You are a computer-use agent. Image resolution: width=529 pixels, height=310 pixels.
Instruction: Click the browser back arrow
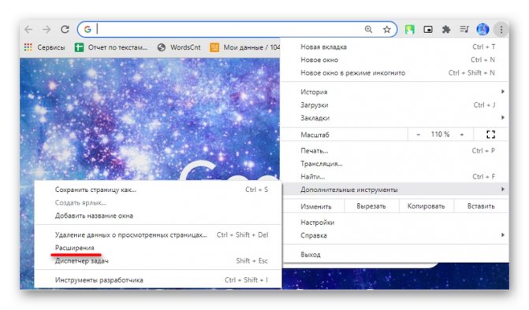(x=28, y=30)
